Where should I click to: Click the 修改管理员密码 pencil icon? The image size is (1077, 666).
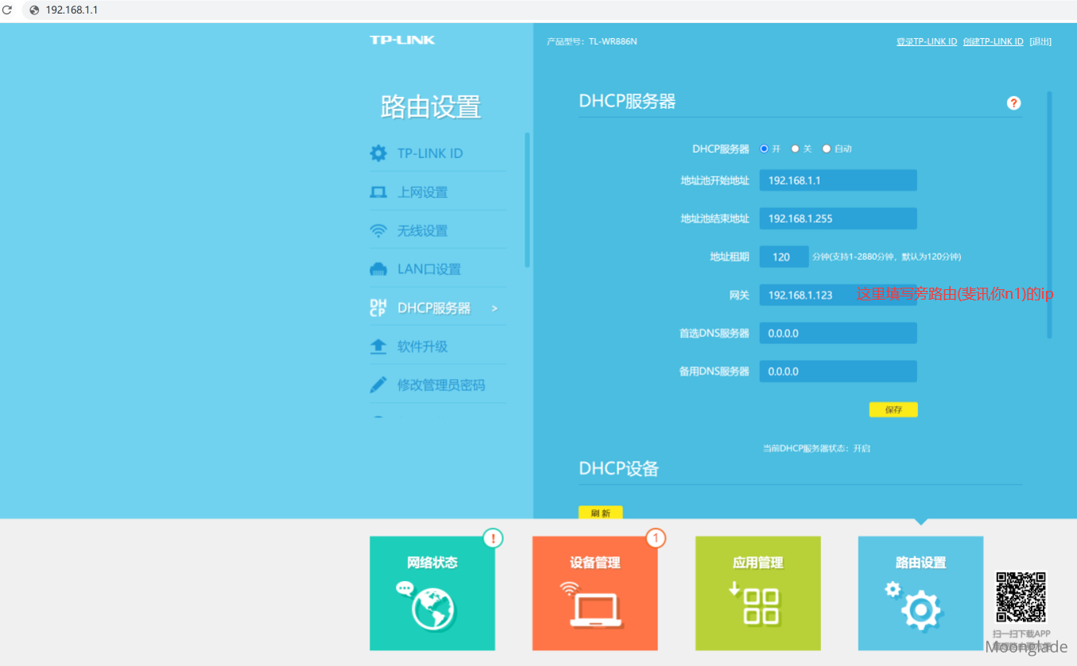click(x=378, y=385)
